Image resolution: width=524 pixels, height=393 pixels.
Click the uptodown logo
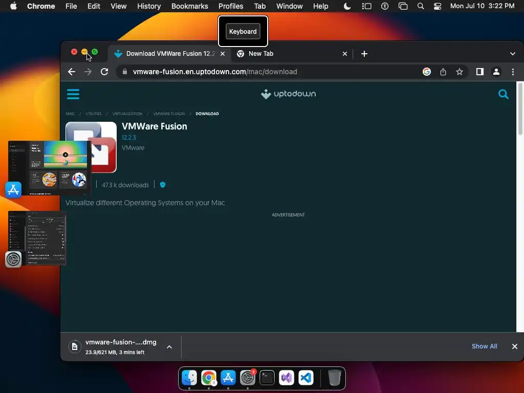coord(288,94)
